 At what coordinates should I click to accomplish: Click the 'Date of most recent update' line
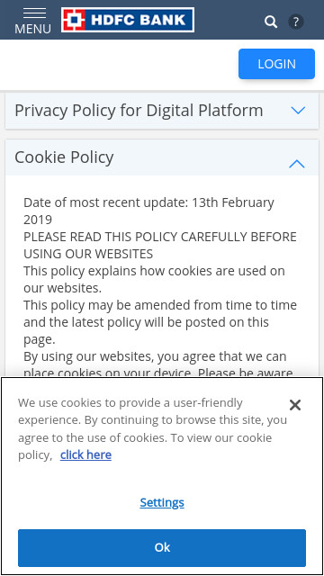(148, 211)
